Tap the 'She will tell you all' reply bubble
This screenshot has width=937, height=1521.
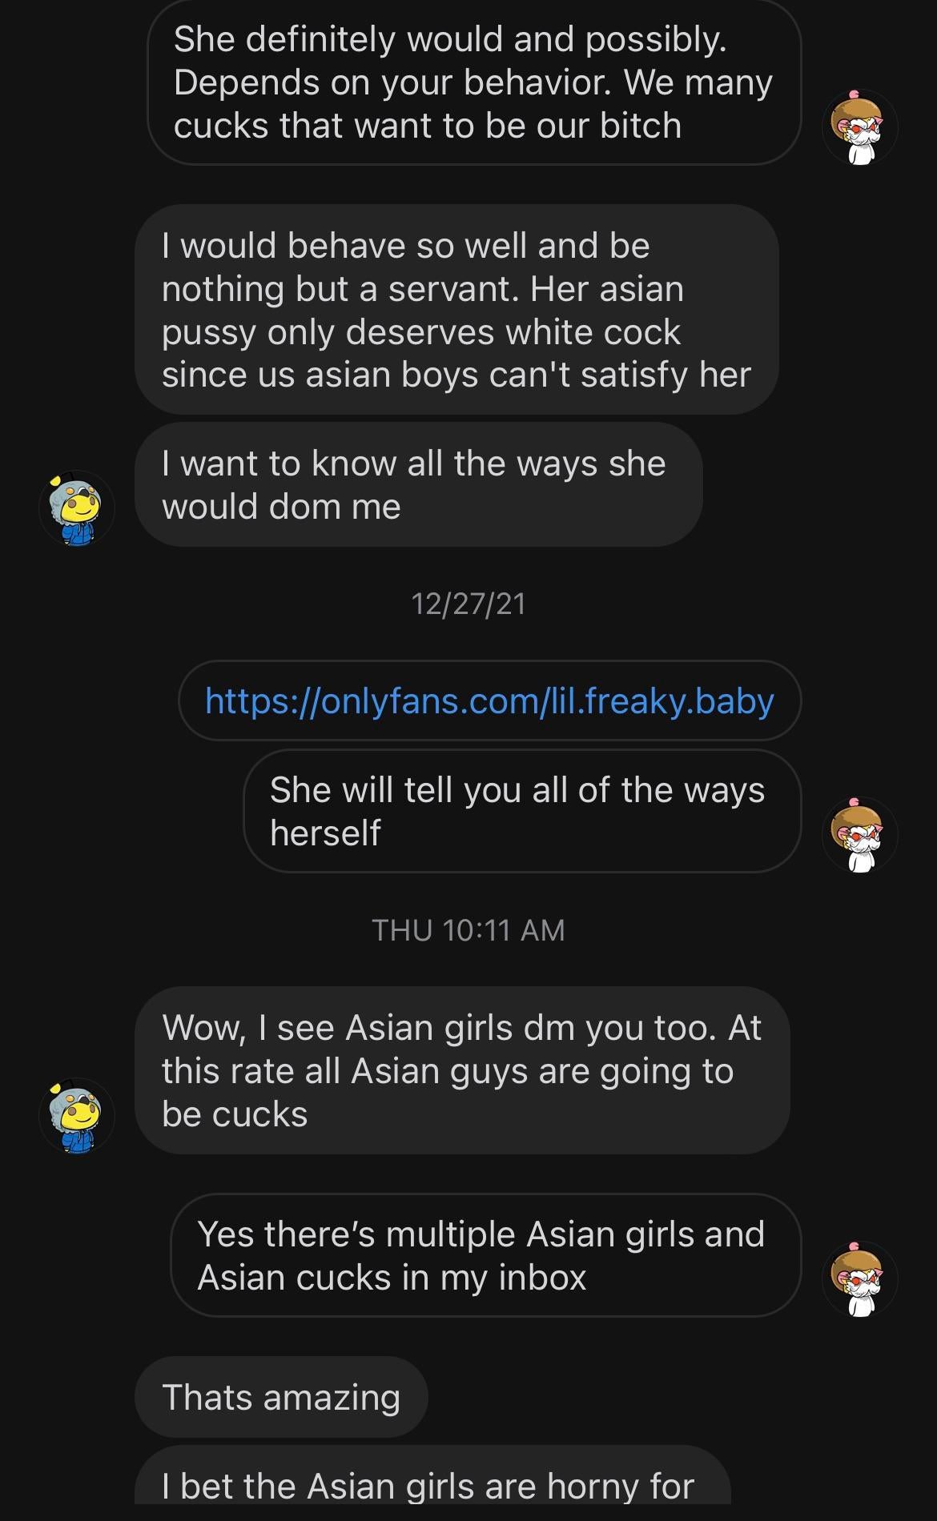[522, 811]
